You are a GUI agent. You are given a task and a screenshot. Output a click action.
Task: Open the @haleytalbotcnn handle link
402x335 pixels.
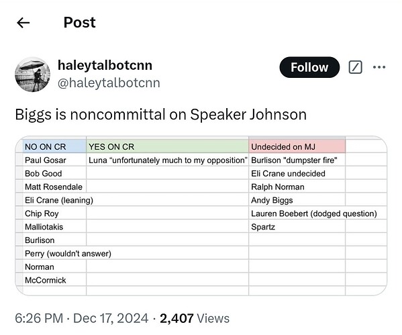tap(109, 83)
